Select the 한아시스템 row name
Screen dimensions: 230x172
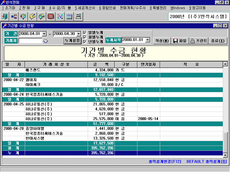pos(35,138)
